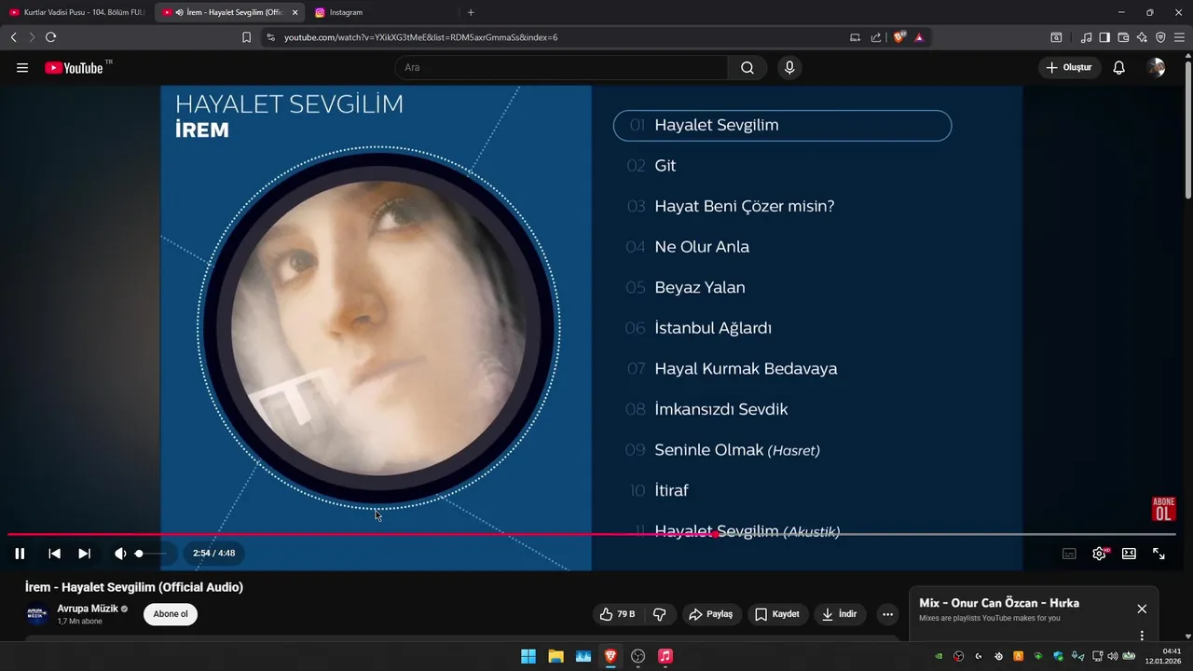Screen dimensions: 1193x671
Task: Seek on the red video progress bar
Action: pos(592,535)
